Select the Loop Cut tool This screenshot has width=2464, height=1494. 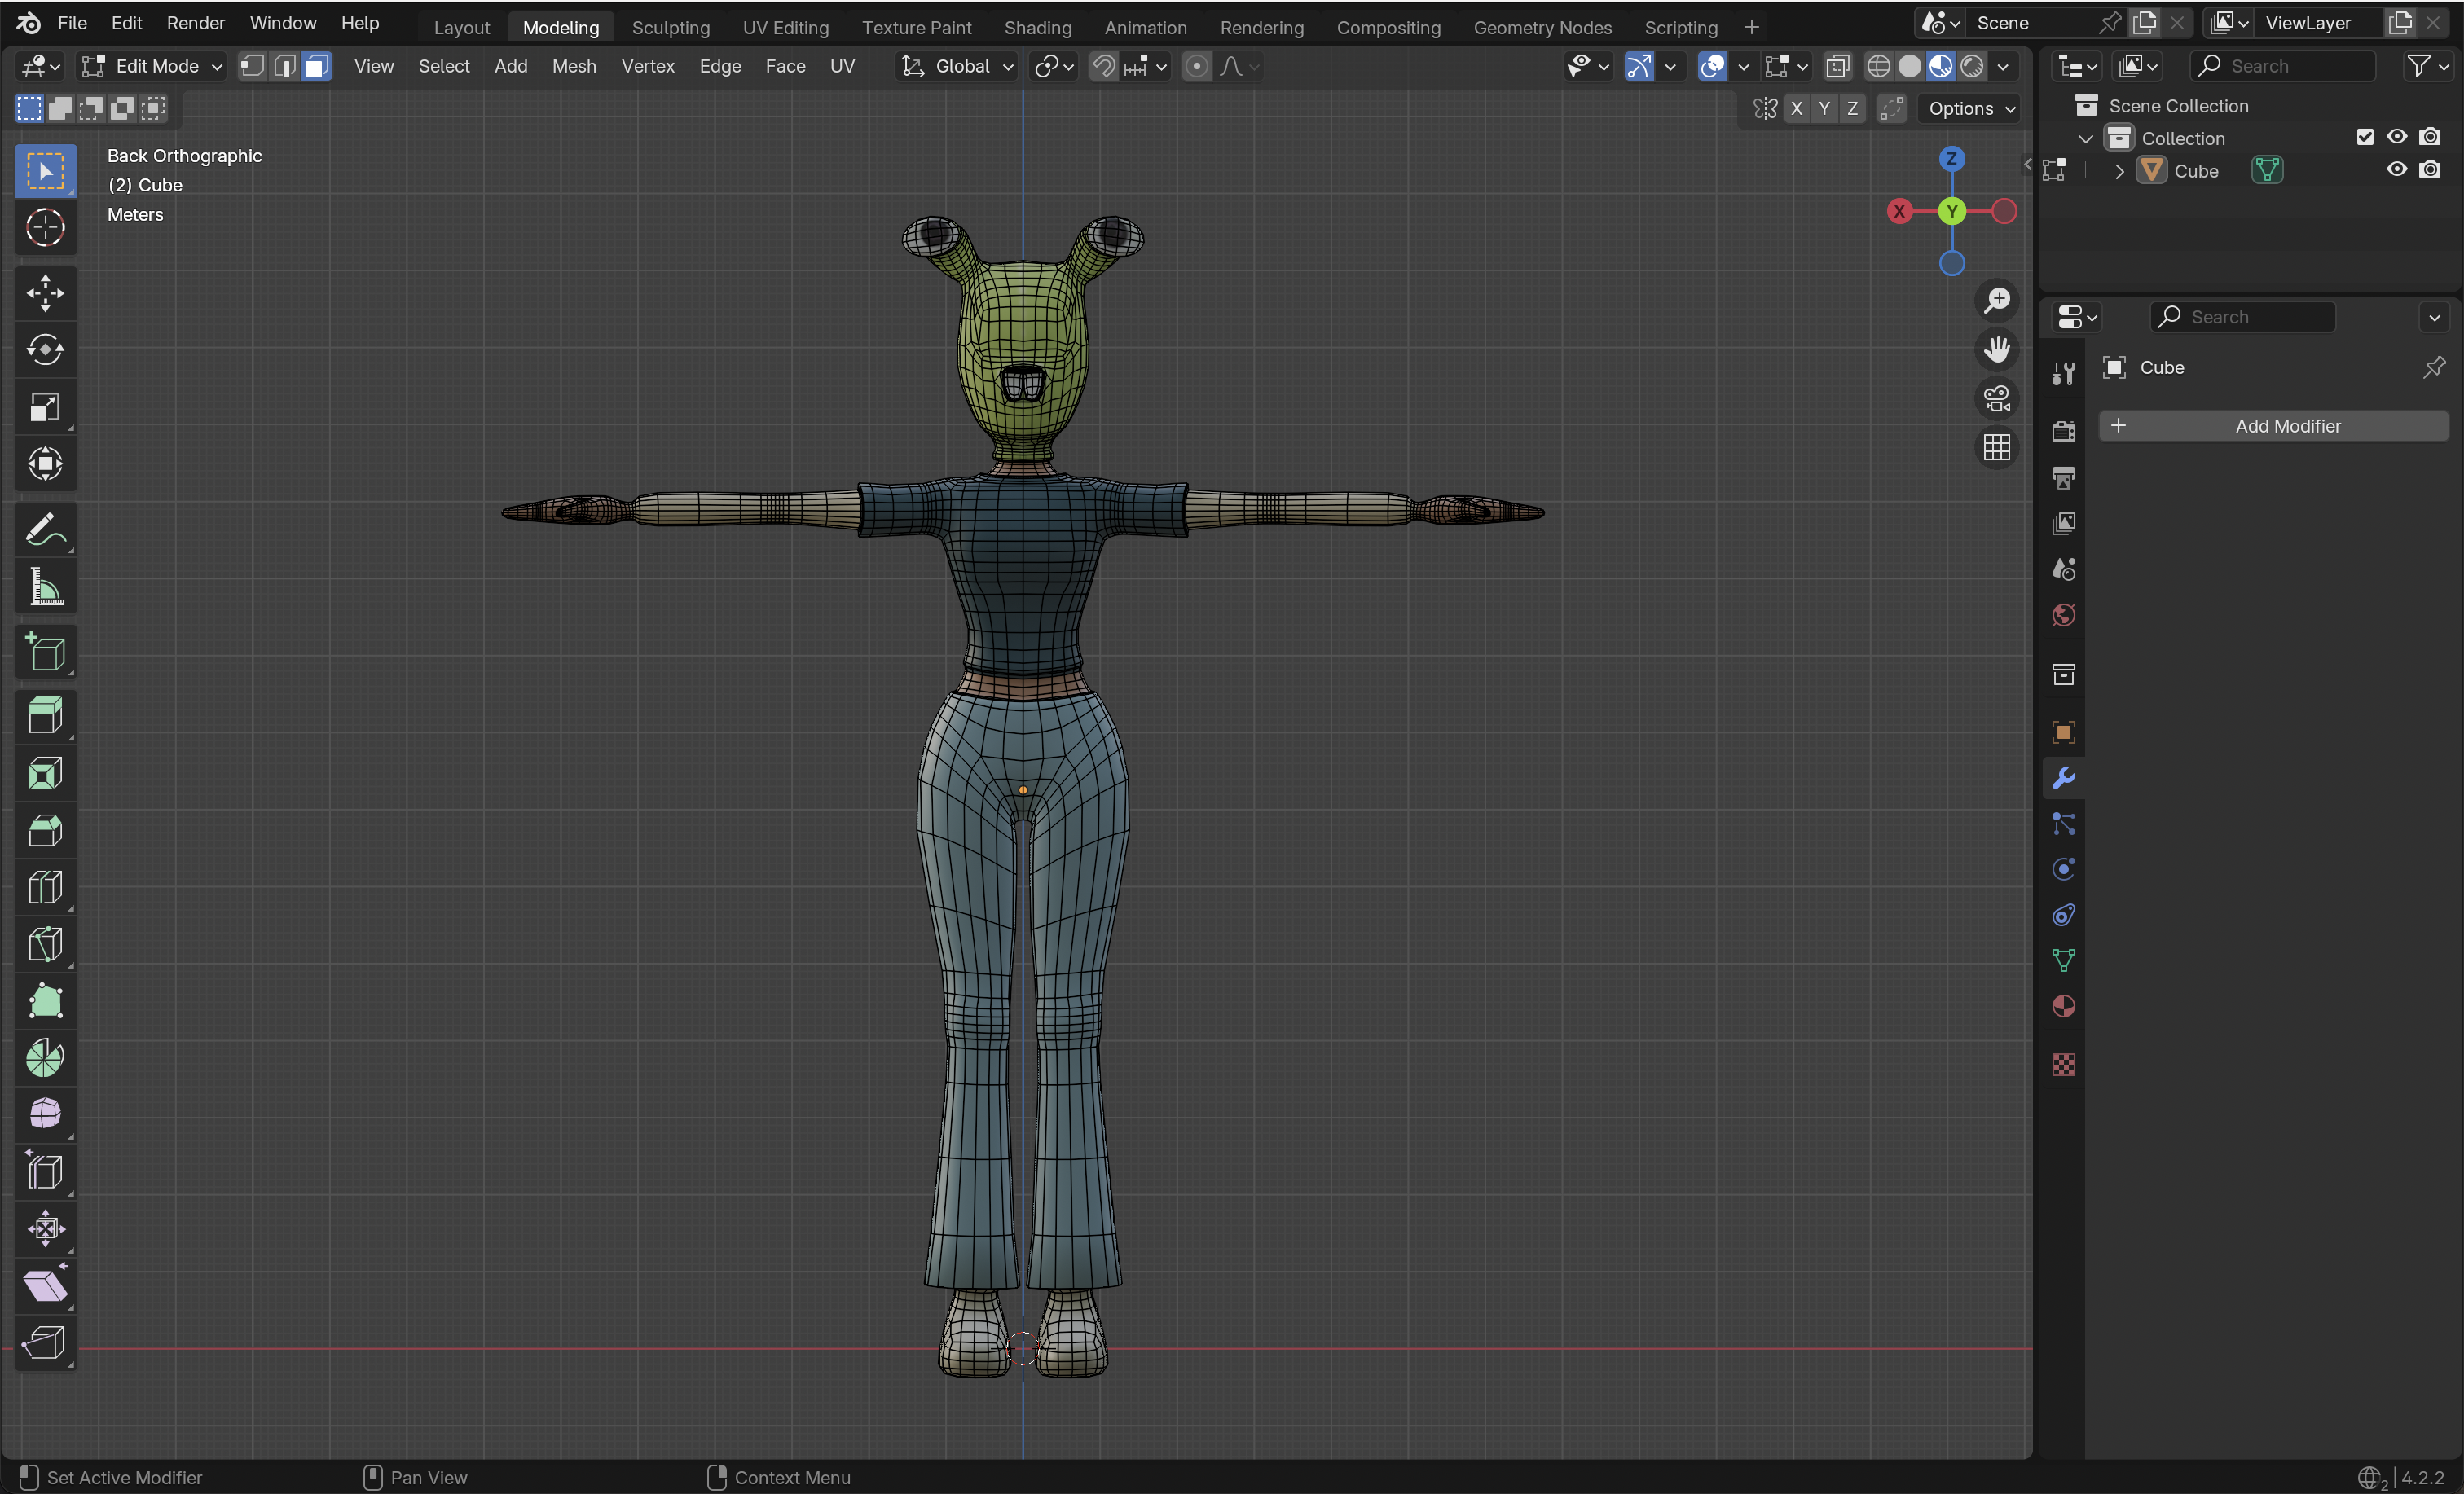[45, 887]
